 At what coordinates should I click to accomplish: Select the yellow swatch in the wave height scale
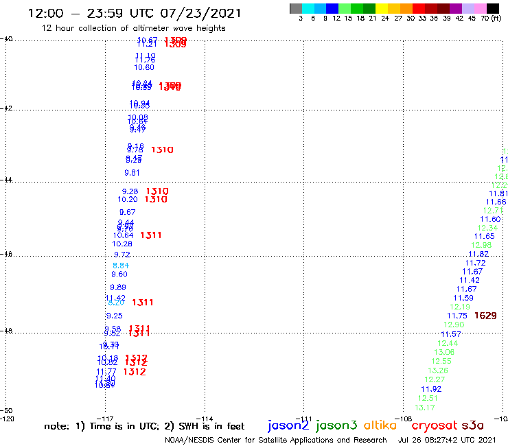point(382,8)
